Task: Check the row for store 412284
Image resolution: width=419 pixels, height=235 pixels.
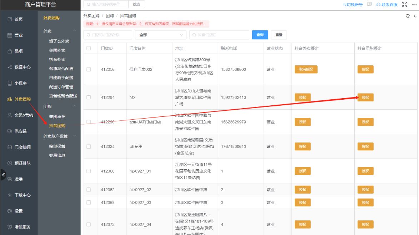Action: coord(89,97)
